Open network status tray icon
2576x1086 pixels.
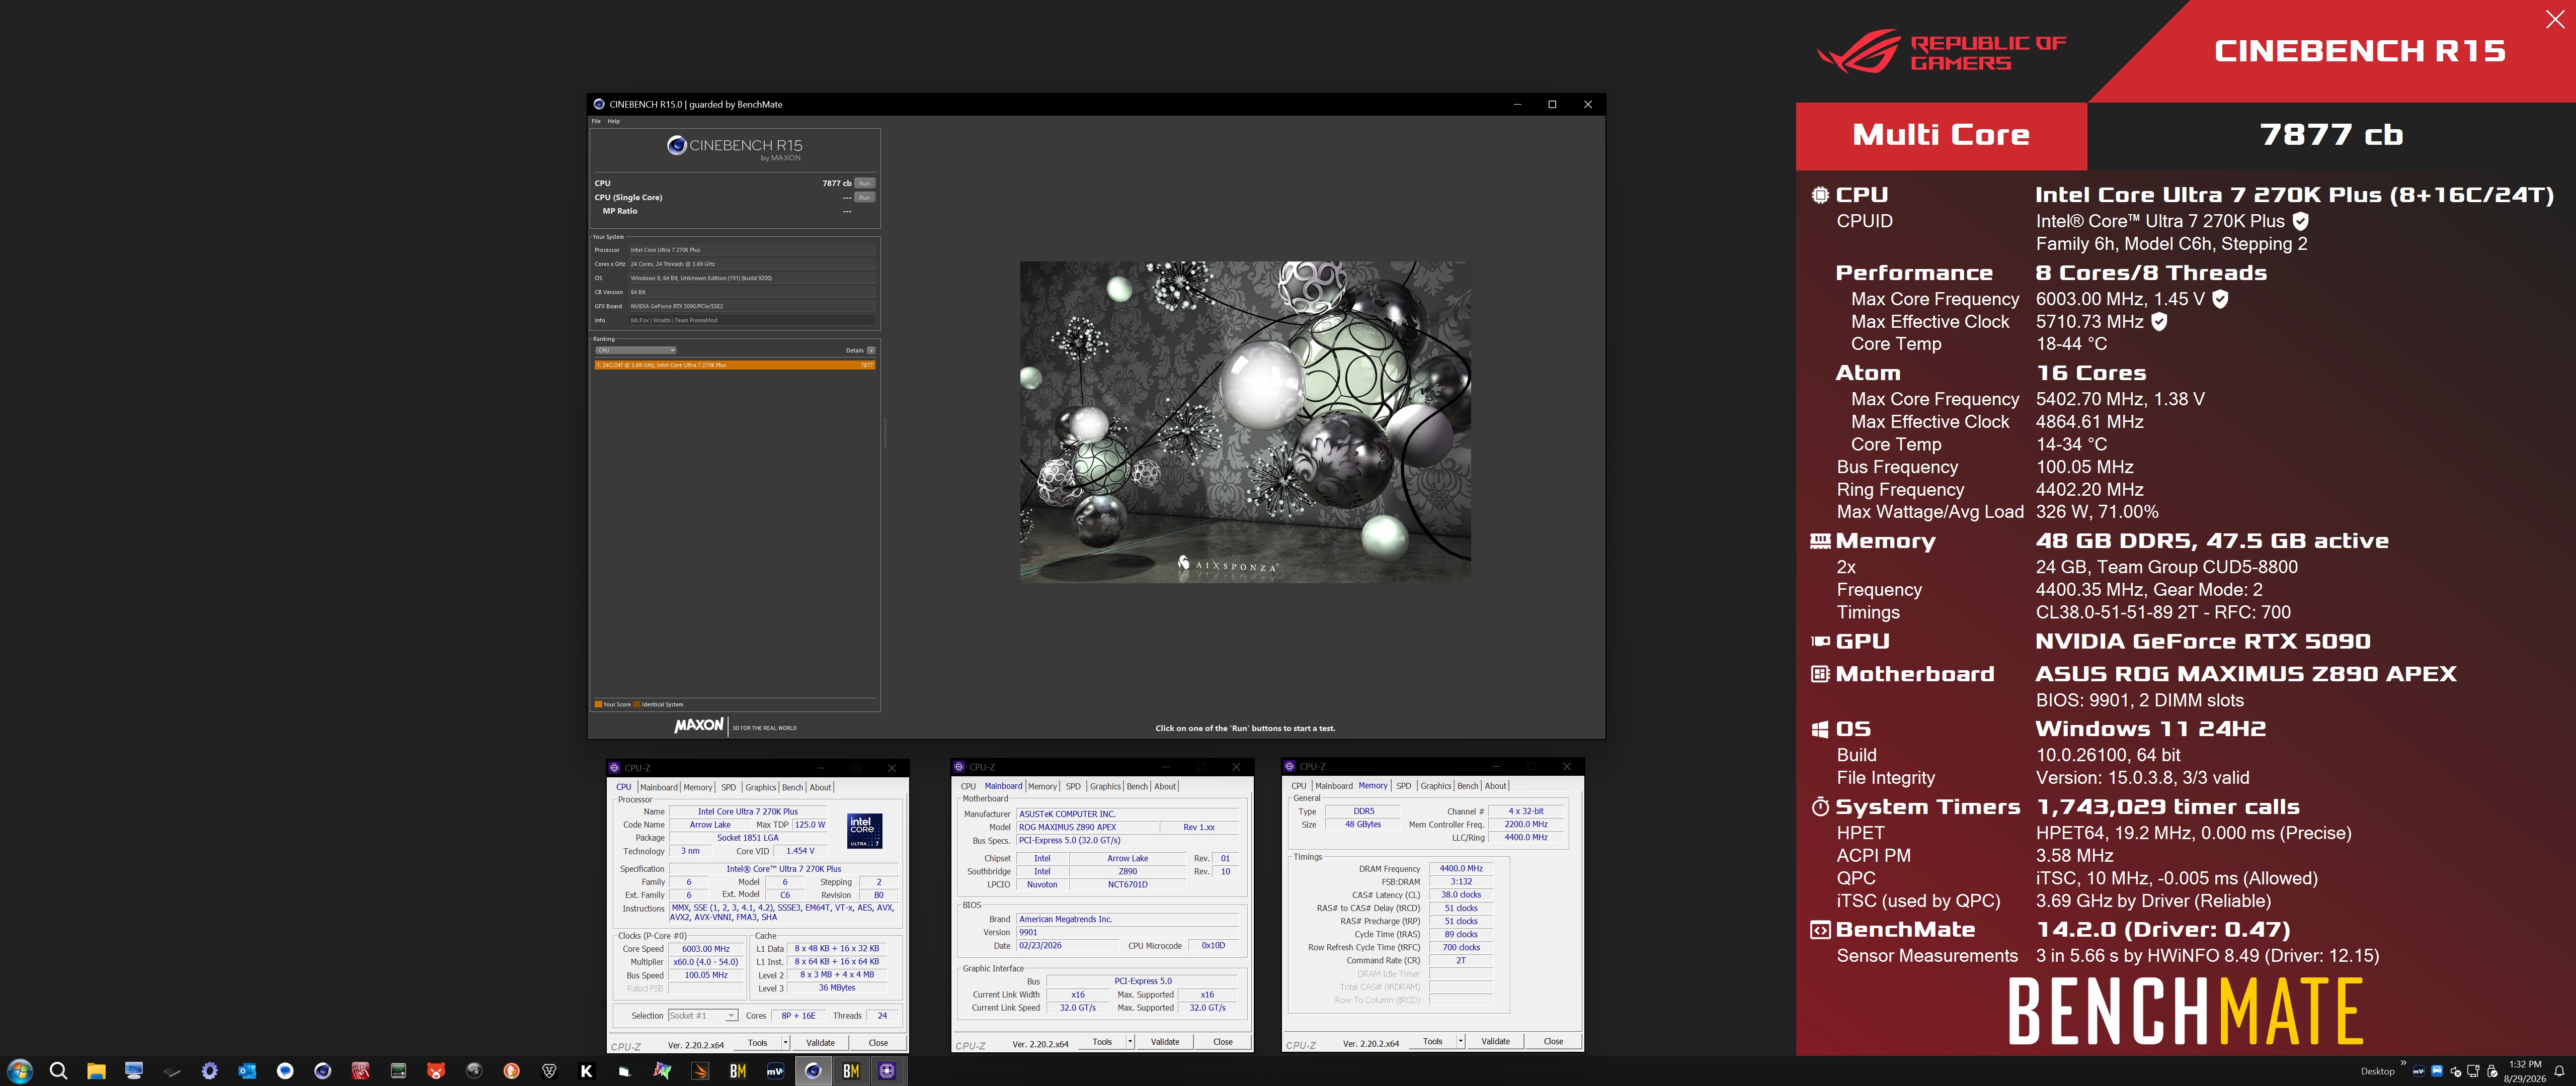pos(2473,1071)
